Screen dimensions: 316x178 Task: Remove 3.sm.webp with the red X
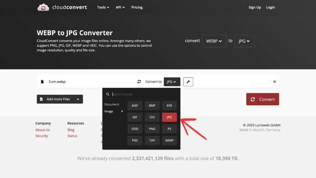[274, 82]
